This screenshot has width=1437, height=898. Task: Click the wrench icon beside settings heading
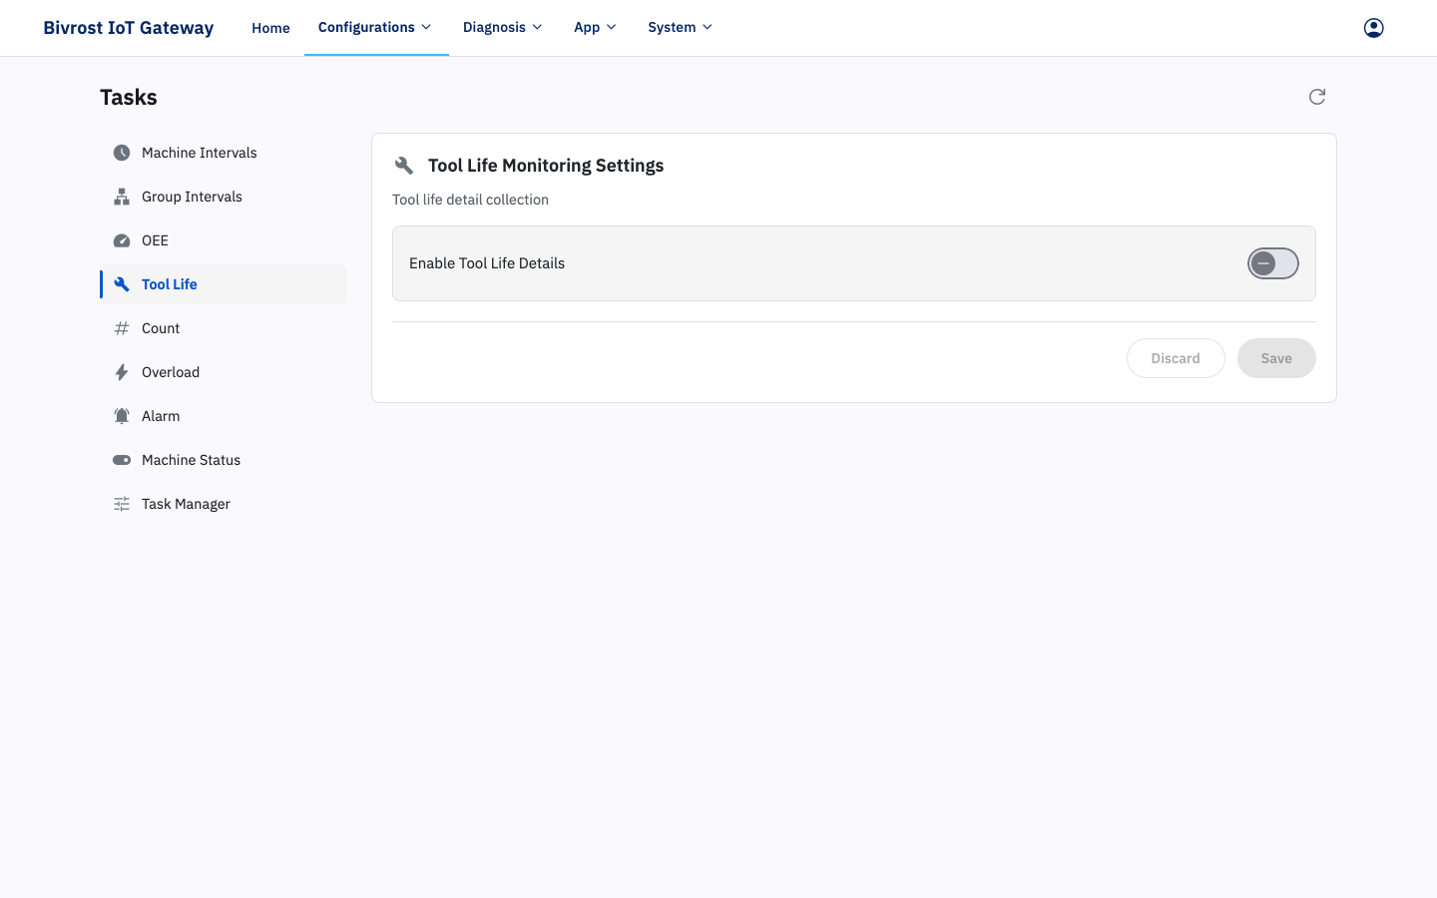404,166
